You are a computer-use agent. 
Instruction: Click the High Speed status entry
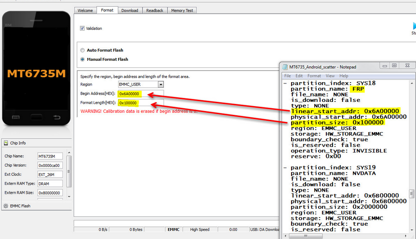coord(200,229)
